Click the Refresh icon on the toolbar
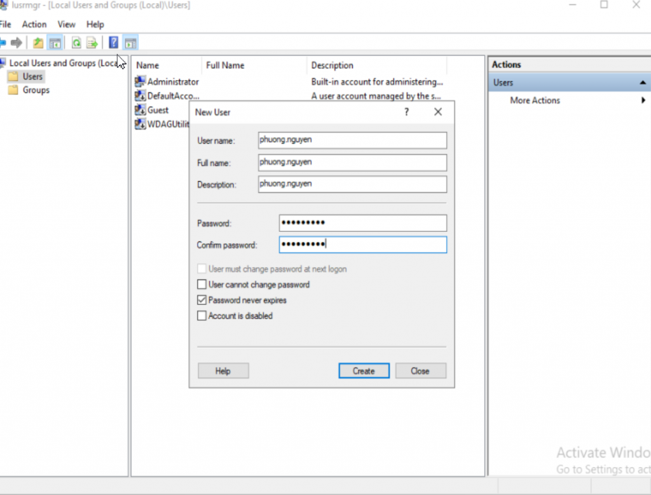Screen dimensions: 651x495 (76, 43)
